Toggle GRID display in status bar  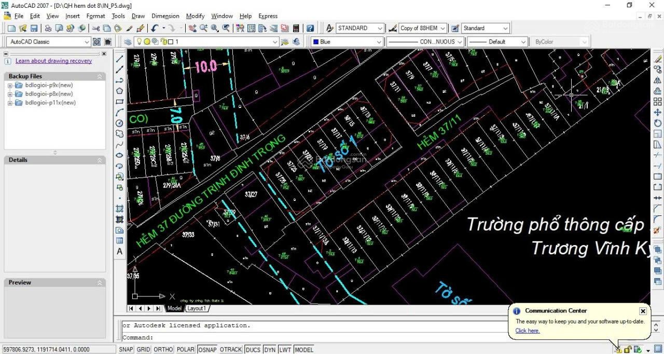(x=143, y=349)
